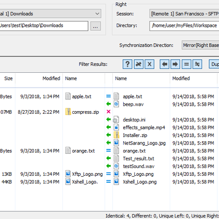Sort left list by Modified column header

(x=39, y=78)
